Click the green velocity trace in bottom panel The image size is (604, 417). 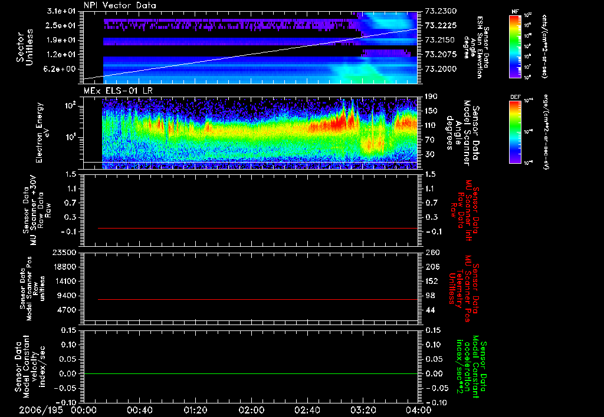(250, 373)
